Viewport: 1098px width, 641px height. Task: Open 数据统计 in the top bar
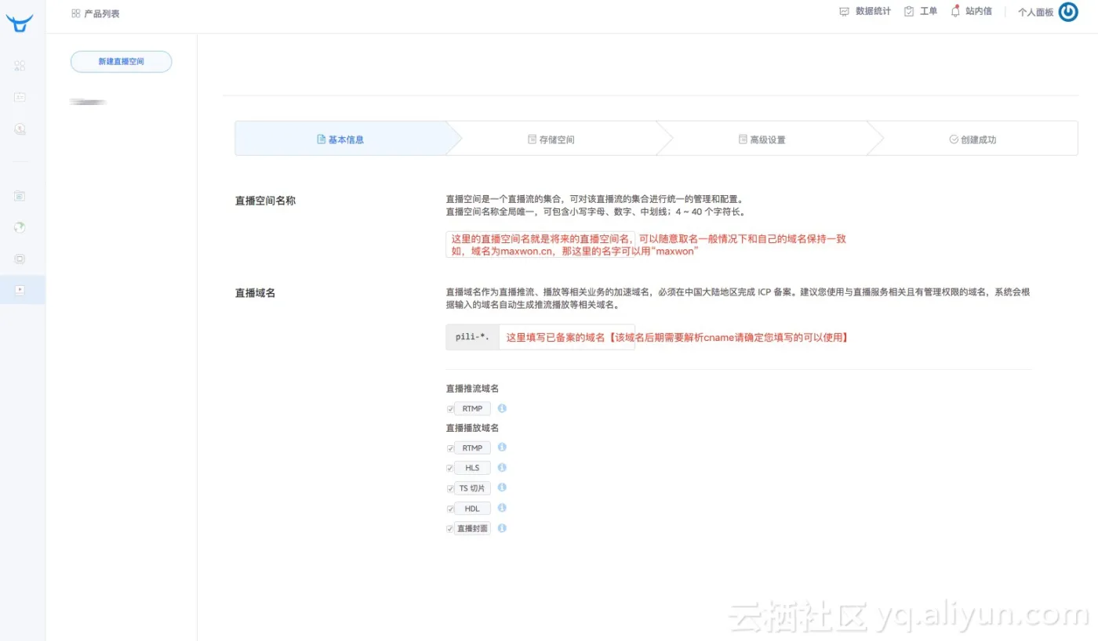click(865, 12)
